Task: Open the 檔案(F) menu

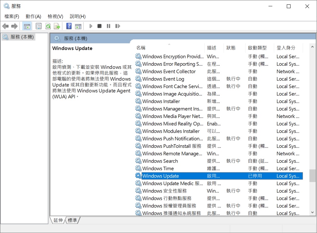Action: (12, 16)
